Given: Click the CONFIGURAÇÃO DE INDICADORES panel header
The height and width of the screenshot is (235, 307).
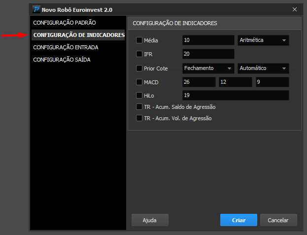Looking at the screenshot, I should pyautogui.click(x=214, y=23).
